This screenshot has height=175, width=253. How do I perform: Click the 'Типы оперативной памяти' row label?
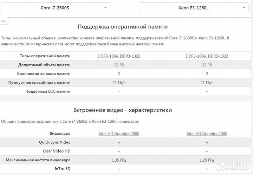(45, 56)
